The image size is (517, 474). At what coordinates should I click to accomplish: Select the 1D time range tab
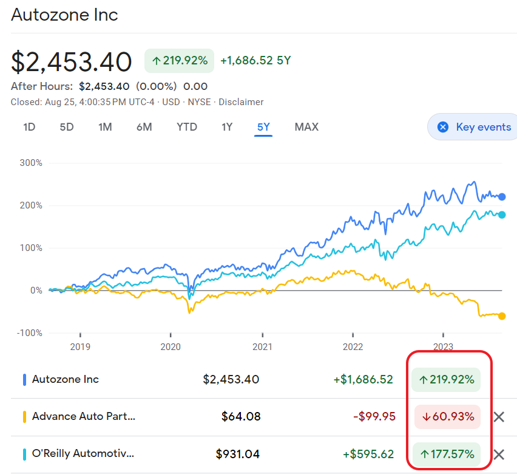tap(29, 127)
